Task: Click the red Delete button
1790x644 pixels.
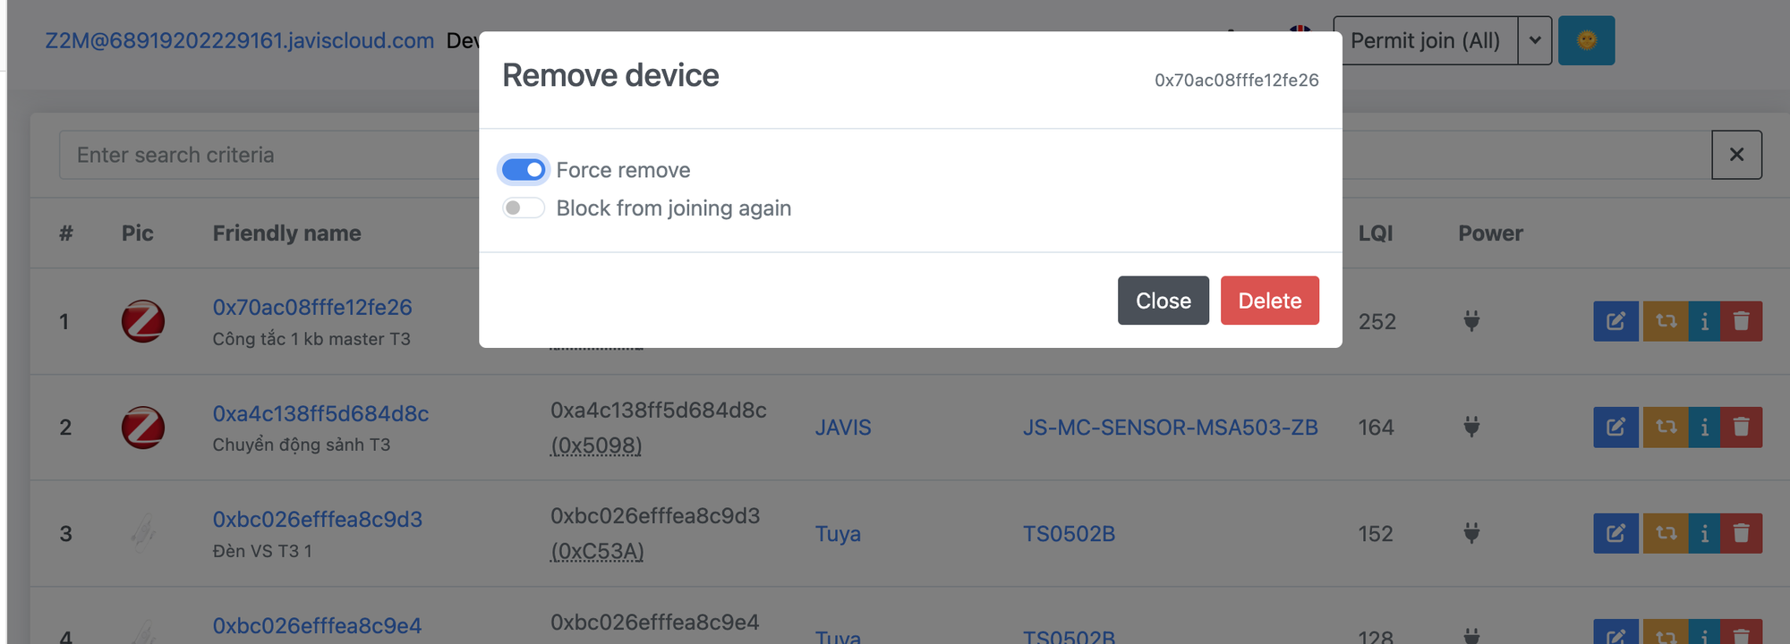Action: point(1269,301)
